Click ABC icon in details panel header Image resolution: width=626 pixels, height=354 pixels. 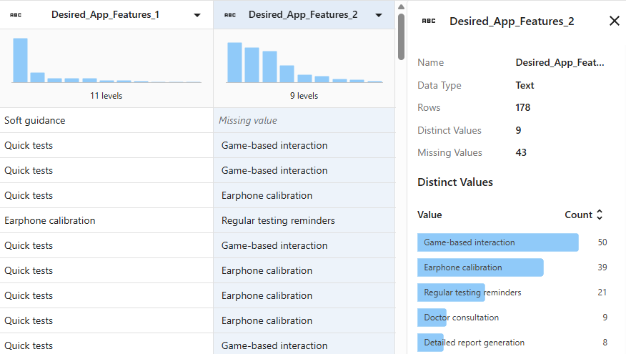(429, 21)
